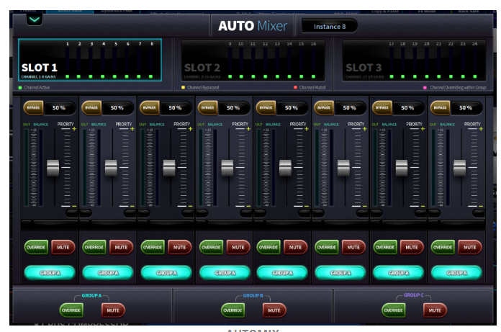This screenshot has height=332, width=501.
Task: Click the Group B OVERRIDE button
Action: pyautogui.click(x=233, y=310)
